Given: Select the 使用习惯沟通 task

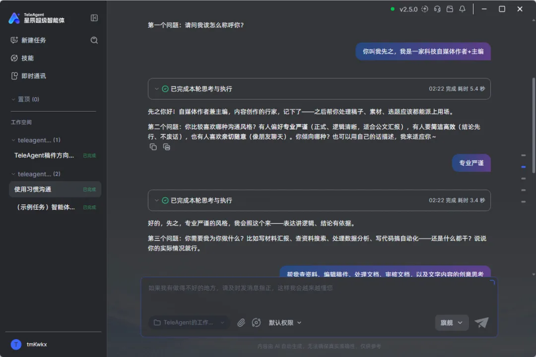Looking at the screenshot, I should click(x=55, y=189).
